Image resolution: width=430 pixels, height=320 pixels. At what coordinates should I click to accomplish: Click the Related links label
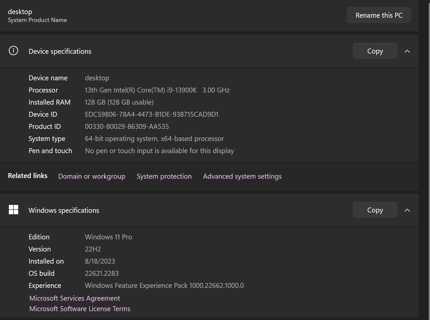[28, 176]
